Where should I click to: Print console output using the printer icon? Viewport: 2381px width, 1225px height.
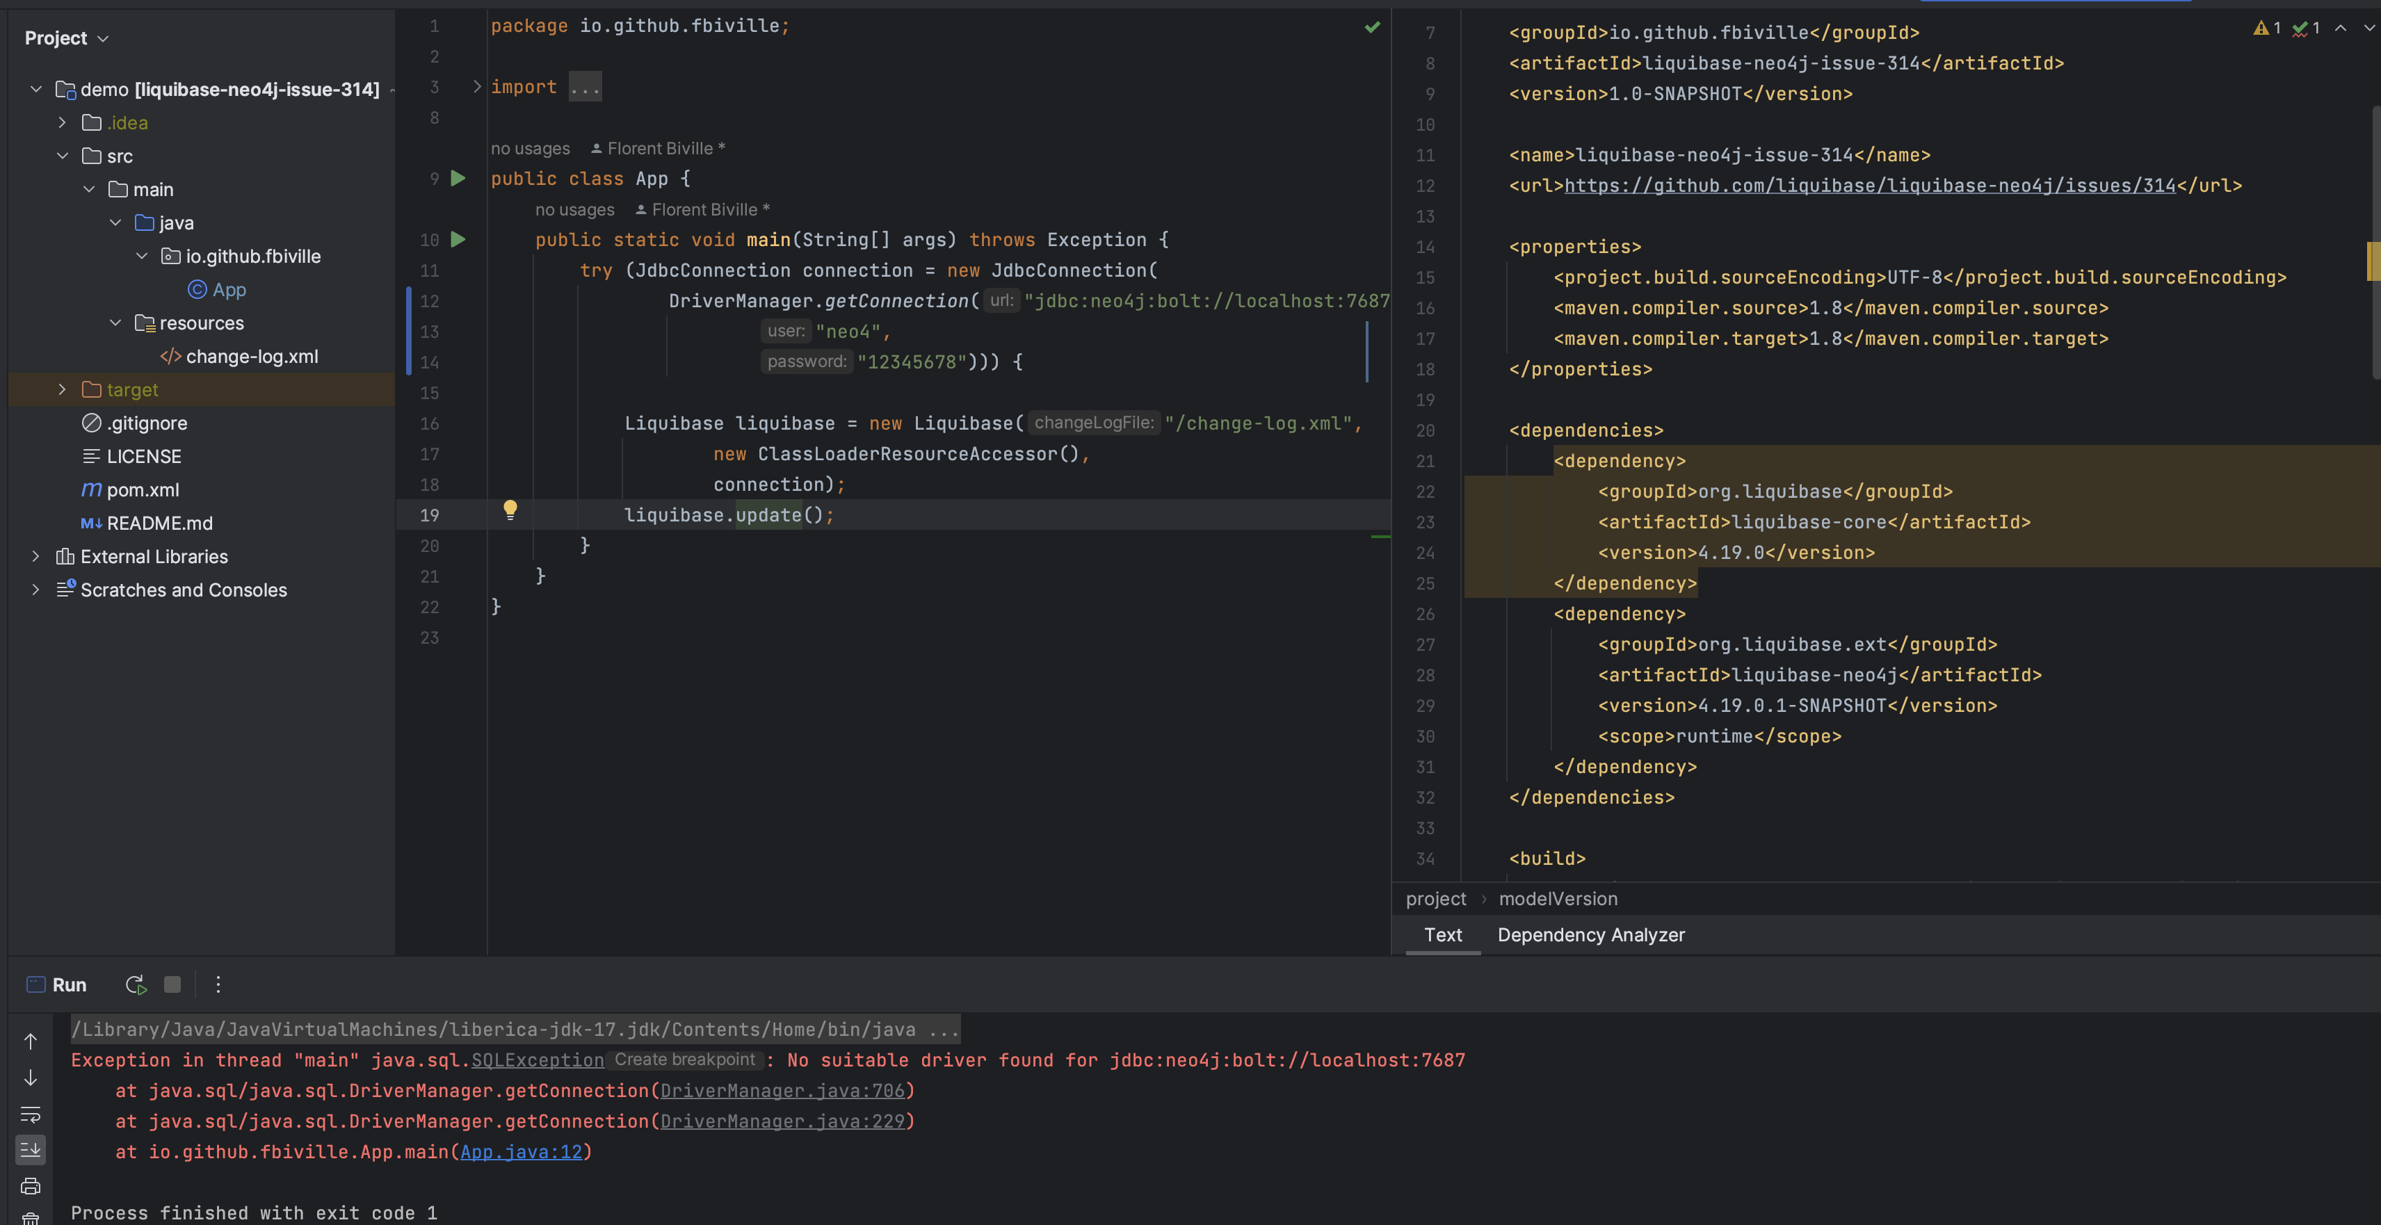(x=31, y=1186)
